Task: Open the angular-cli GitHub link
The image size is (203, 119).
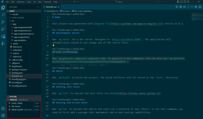Action: [x=137, y=24]
